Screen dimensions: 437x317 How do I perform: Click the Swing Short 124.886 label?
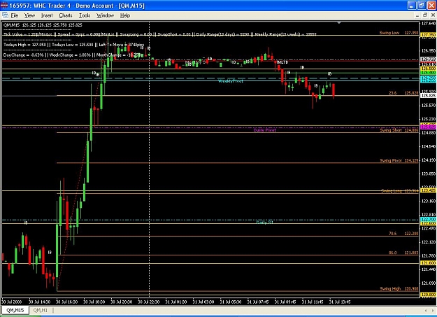[x=399, y=130]
